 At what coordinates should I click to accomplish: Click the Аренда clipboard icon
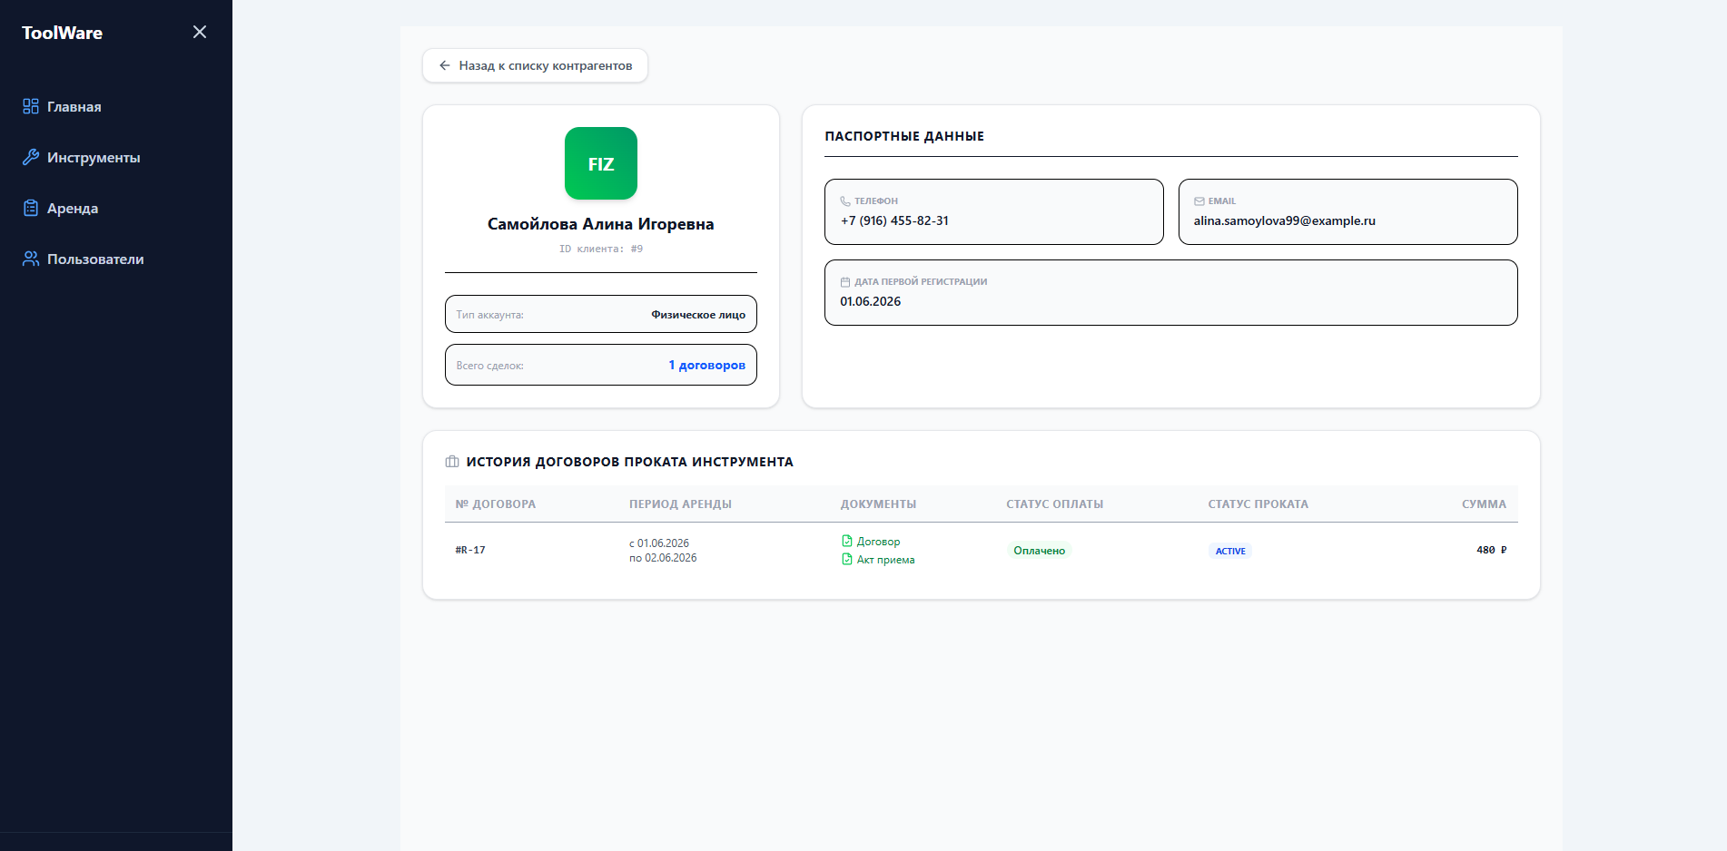coord(31,208)
